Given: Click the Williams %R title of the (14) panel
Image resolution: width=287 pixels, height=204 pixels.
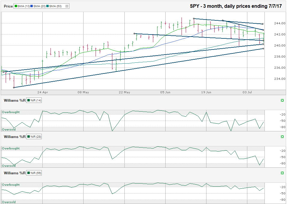Looking at the screenshot, I should click(x=15, y=100).
